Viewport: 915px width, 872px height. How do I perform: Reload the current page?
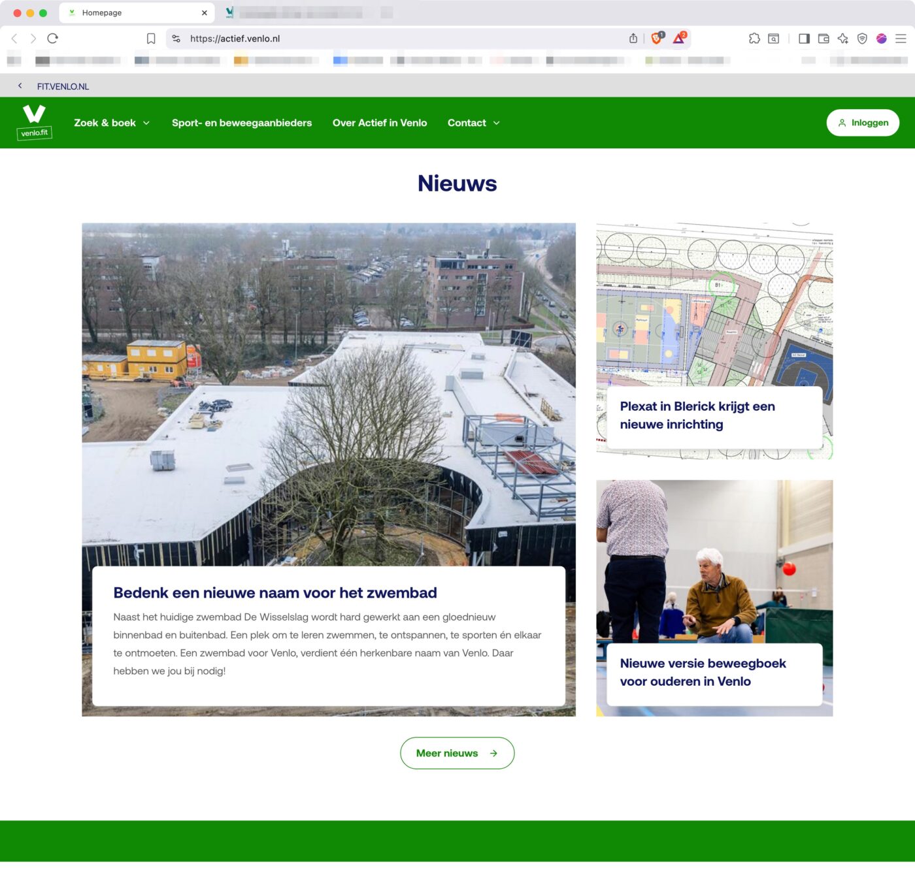53,39
